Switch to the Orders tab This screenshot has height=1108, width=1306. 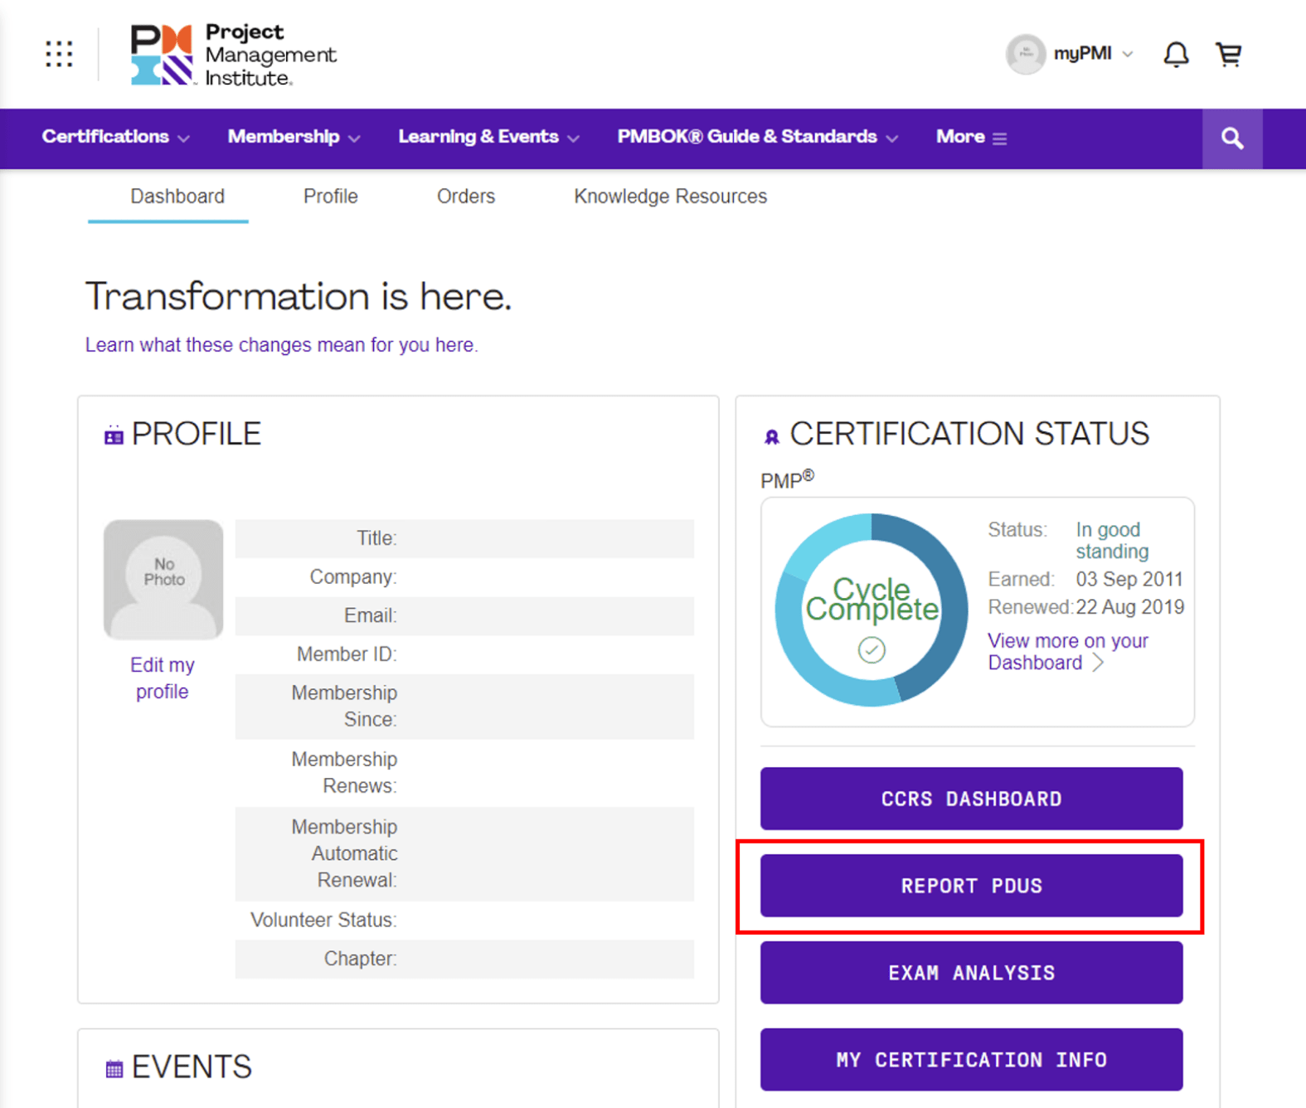(x=465, y=197)
